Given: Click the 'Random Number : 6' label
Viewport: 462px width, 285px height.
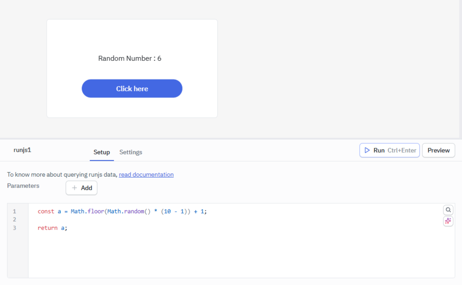Looking at the screenshot, I should tap(130, 58).
